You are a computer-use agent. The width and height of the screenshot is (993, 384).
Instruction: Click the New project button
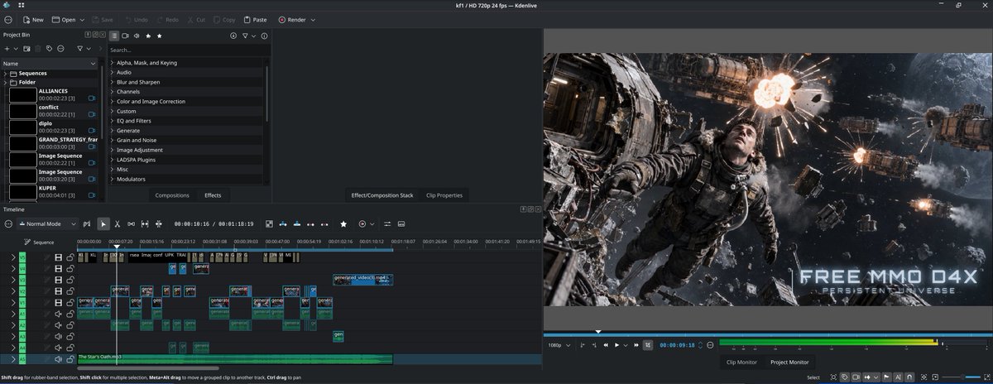click(33, 19)
